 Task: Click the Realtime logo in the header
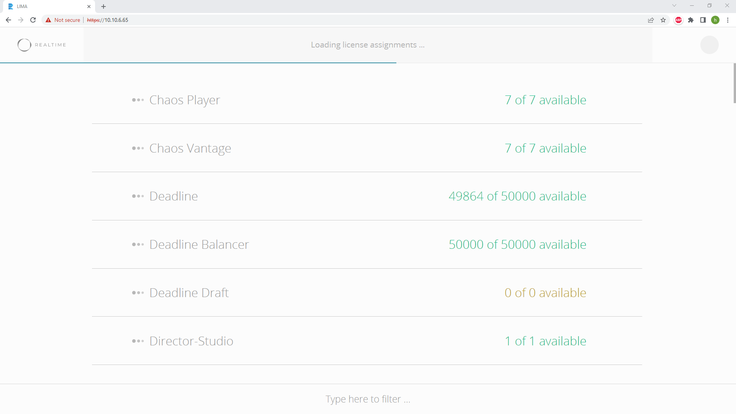click(42, 45)
